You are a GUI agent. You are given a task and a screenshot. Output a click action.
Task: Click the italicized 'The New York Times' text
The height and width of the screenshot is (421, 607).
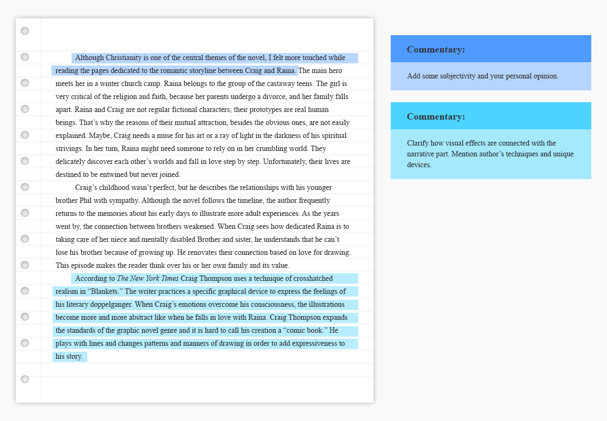(x=147, y=278)
